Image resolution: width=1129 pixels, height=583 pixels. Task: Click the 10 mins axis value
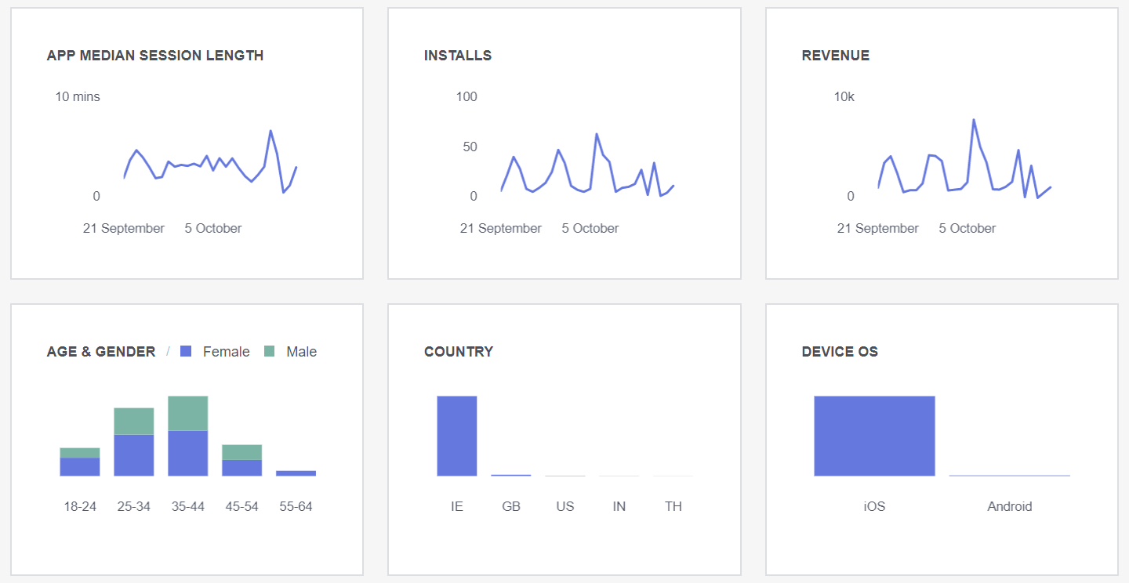pyautogui.click(x=78, y=96)
